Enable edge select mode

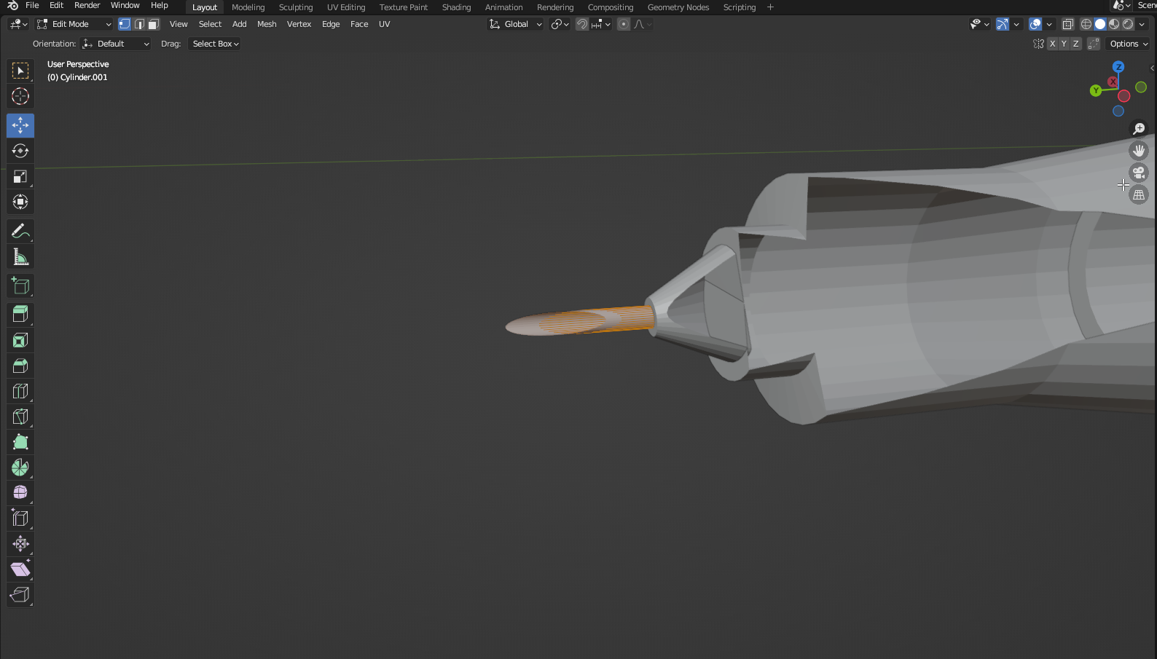(139, 24)
